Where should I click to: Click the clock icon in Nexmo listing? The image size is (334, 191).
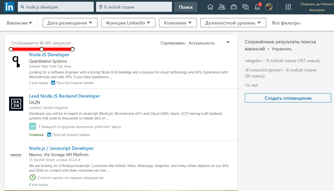click(32, 177)
